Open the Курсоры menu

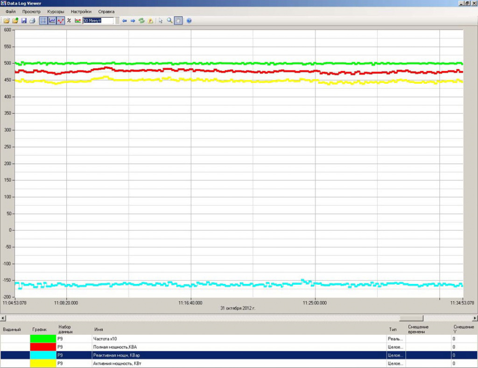pyautogui.click(x=56, y=12)
